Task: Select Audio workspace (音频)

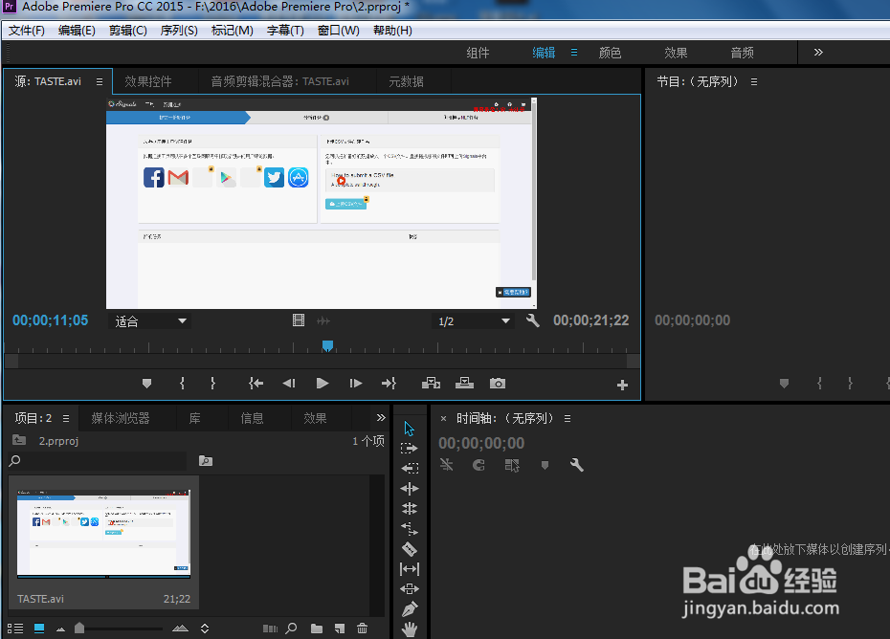Action: tap(743, 53)
